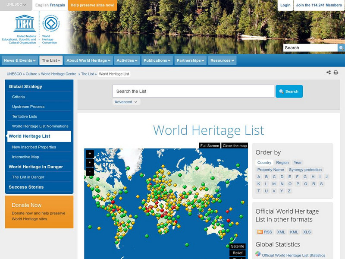The height and width of the screenshot is (259, 345).
Task: Click inside the Search the List field
Action: (190, 91)
